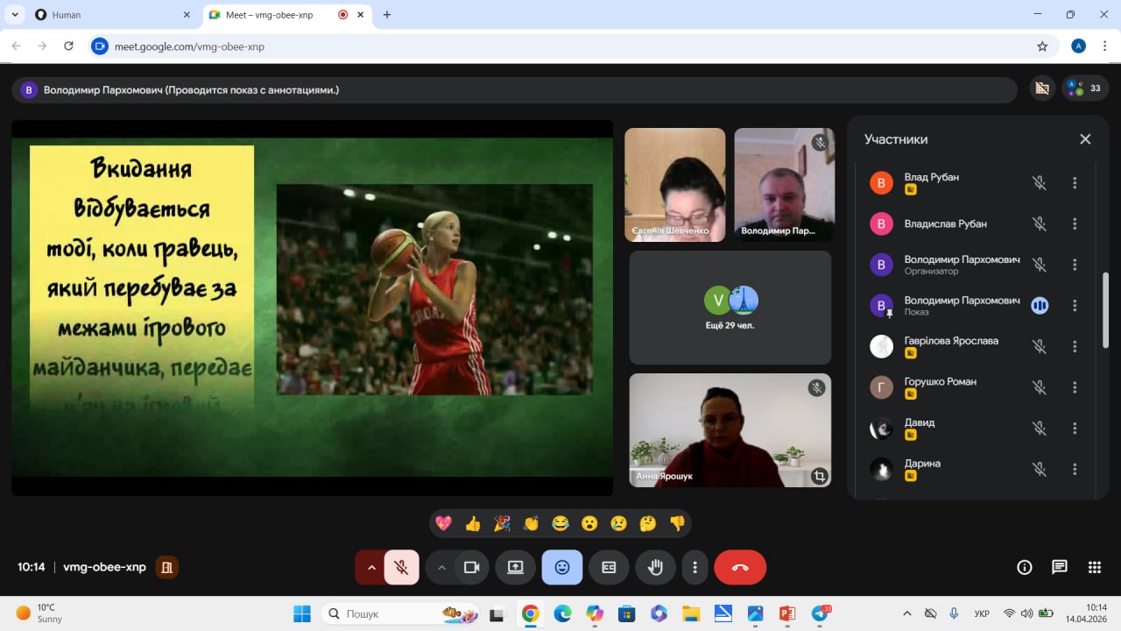Image resolution: width=1121 pixels, height=631 pixels.
Task: Unmute the microphone toggle
Action: coord(401,567)
